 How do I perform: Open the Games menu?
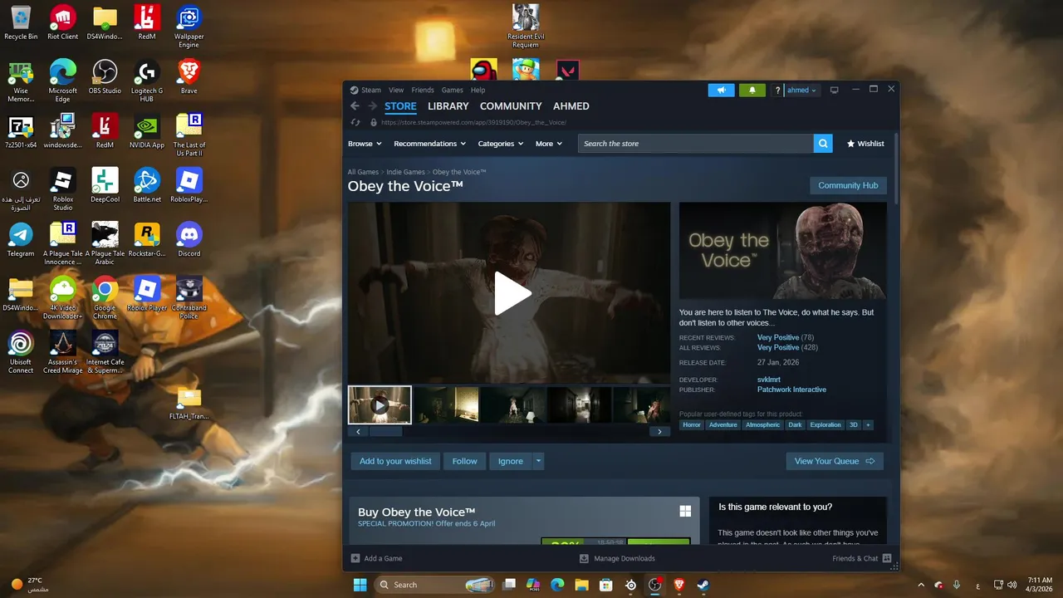(x=453, y=90)
